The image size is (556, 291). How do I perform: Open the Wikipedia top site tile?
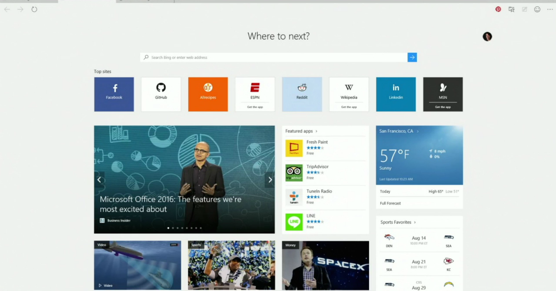click(x=349, y=94)
